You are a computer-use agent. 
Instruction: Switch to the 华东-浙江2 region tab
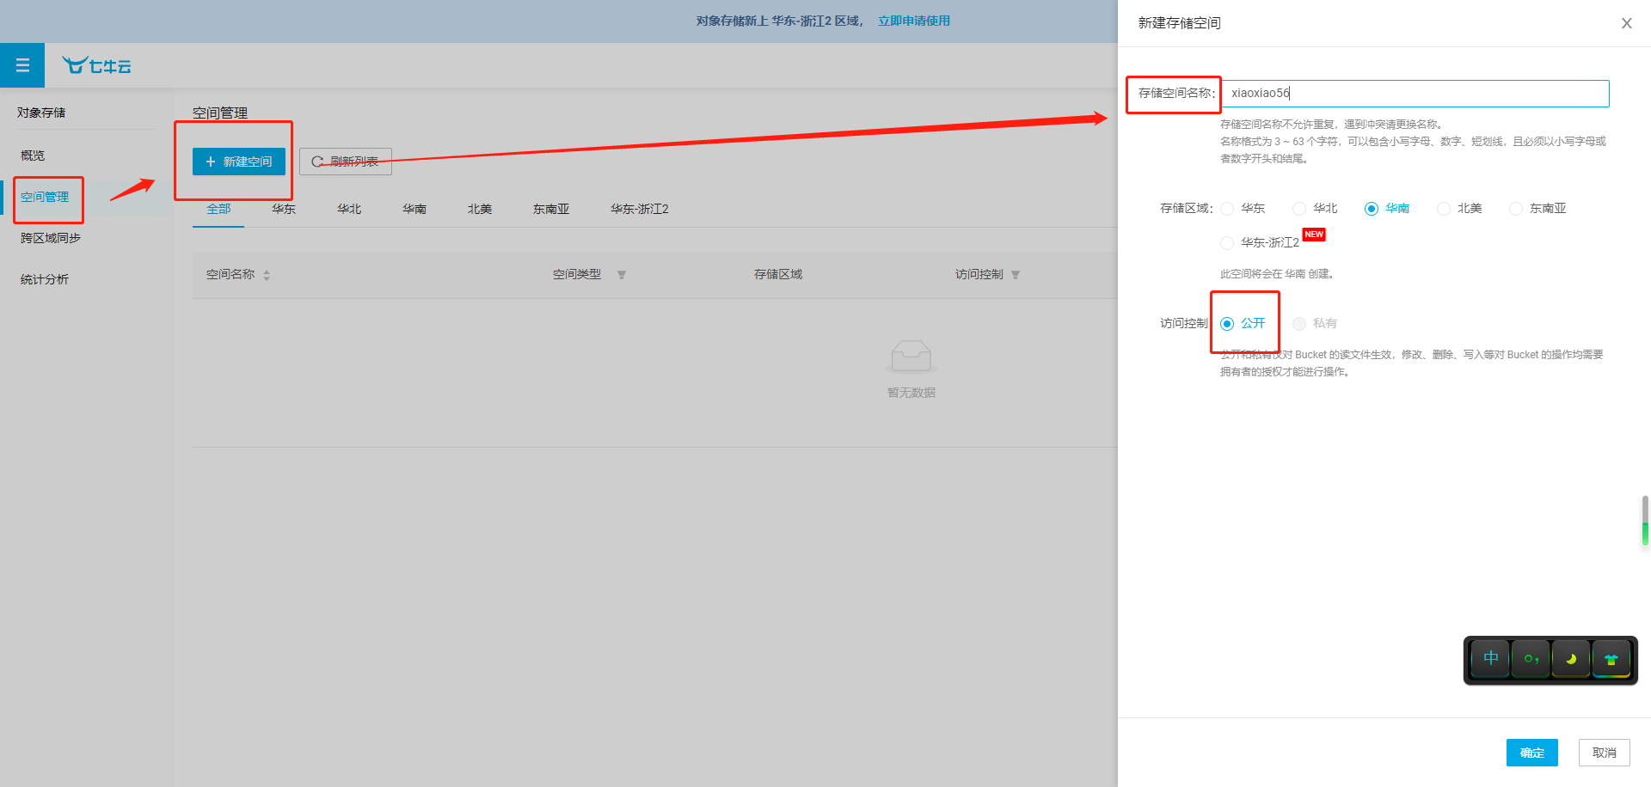(x=640, y=209)
